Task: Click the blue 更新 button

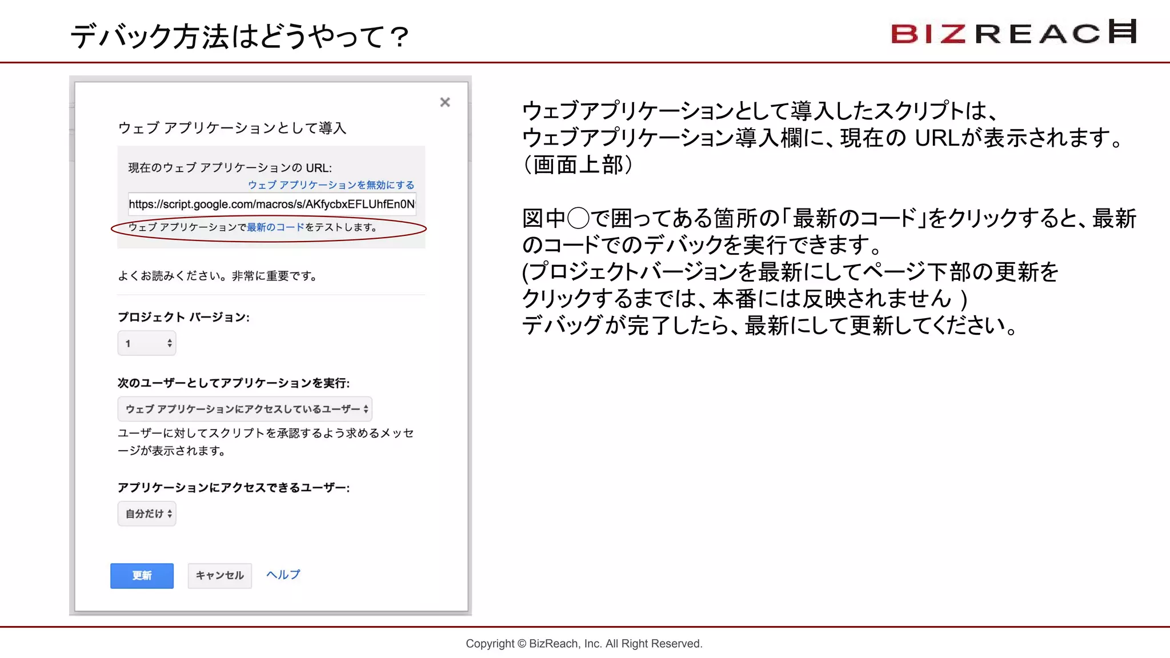Action: tap(142, 575)
